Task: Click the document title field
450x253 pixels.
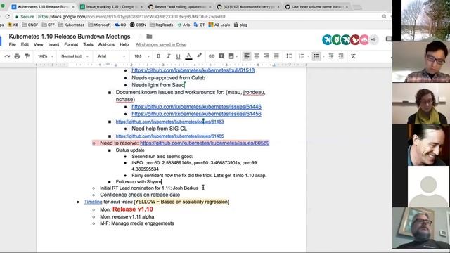Action: pyautogui.click(x=70, y=37)
